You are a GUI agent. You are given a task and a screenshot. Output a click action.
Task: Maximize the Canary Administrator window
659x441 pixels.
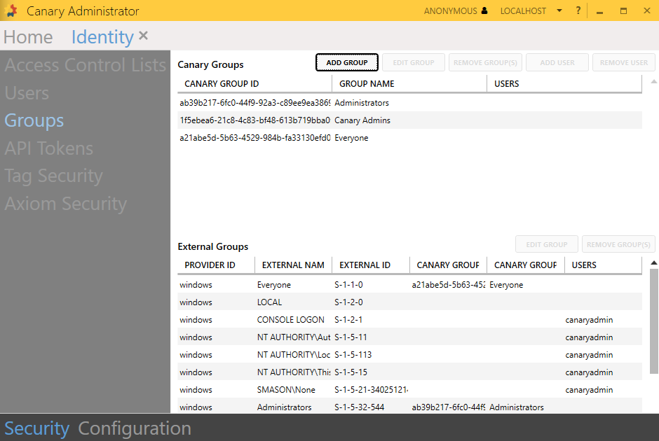coord(623,11)
